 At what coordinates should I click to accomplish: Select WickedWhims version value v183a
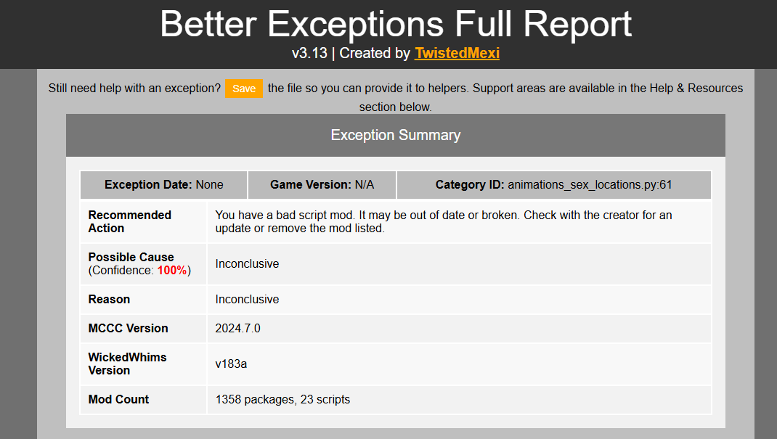[x=231, y=364]
